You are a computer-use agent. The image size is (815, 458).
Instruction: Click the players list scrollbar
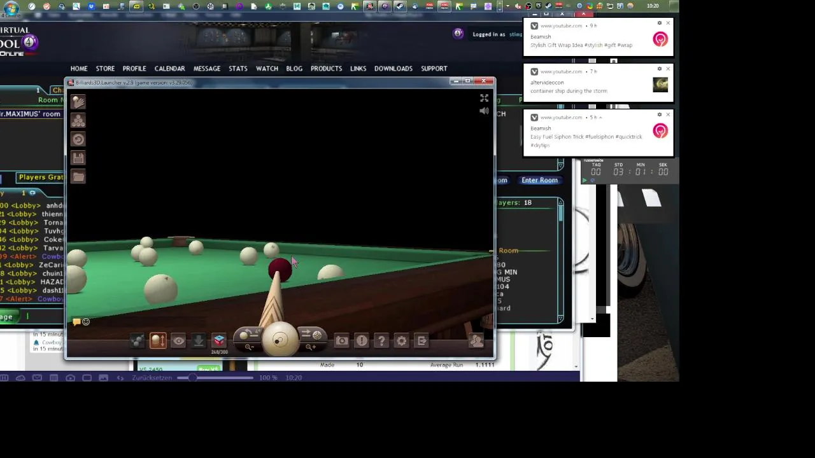pos(560,261)
